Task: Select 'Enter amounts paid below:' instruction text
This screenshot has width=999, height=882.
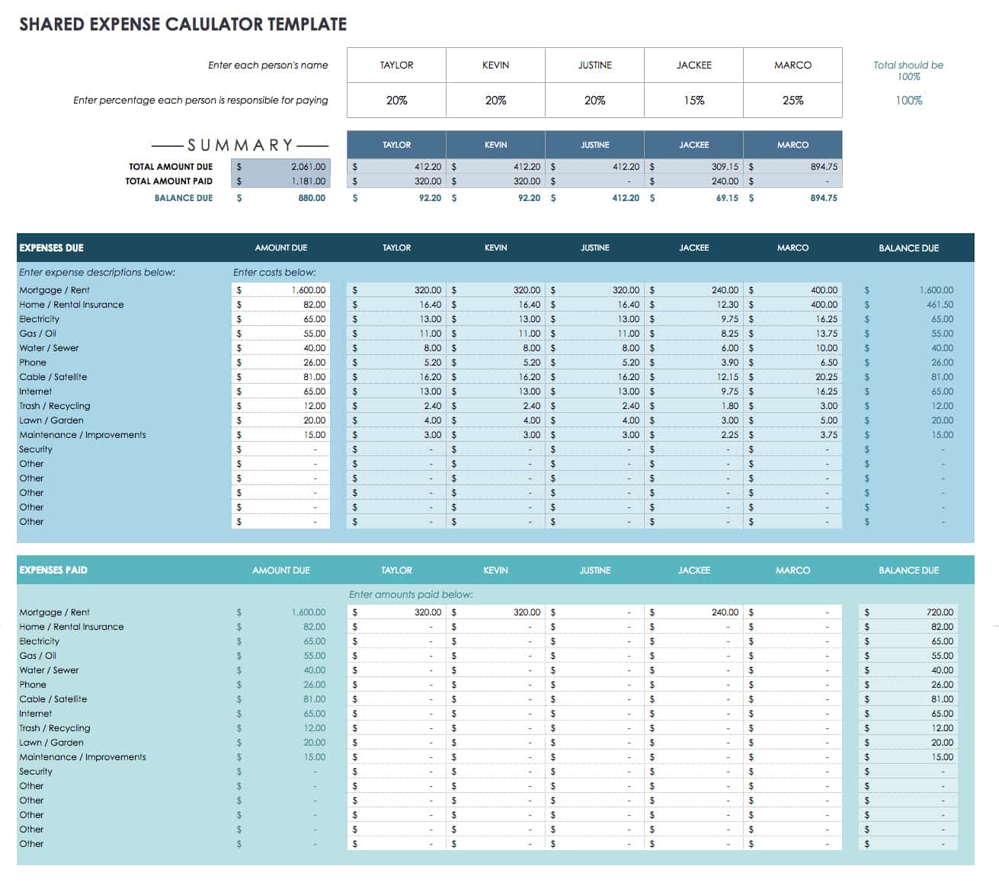Action: click(411, 595)
